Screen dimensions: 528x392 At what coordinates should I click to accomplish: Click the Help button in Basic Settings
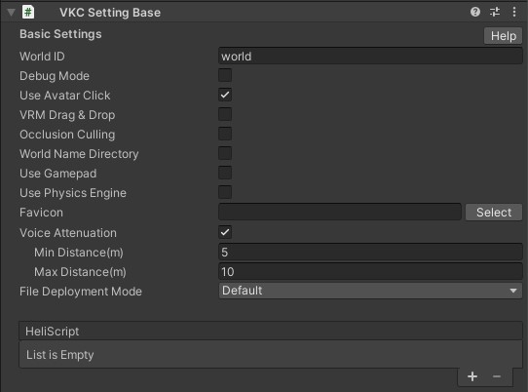pos(503,36)
